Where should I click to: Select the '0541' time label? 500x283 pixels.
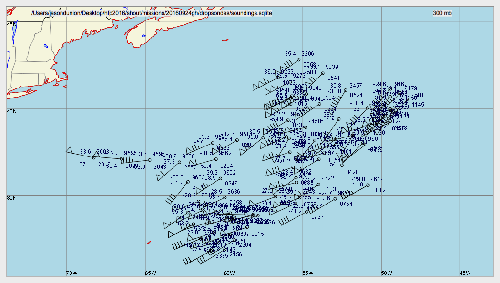click(334, 78)
